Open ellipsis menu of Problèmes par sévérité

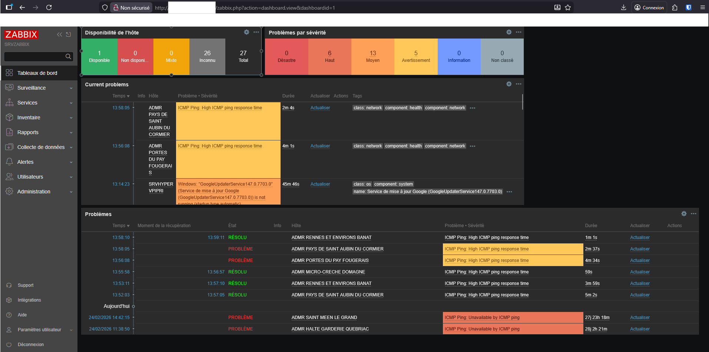[x=519, y=32]
